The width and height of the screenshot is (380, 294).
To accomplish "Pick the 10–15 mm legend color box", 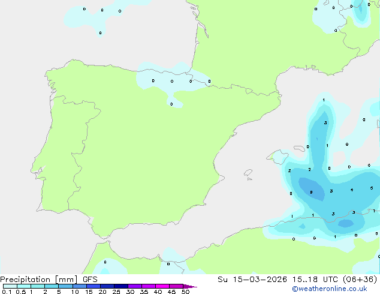I will [x=80, y=286].
